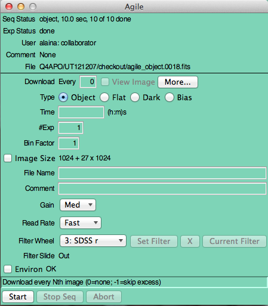Click the Current Filter button
This screenshot has width=268, height=306.
[x=235, y=242]
